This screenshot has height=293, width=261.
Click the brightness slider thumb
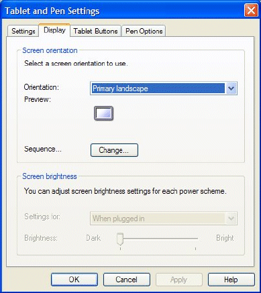120,239
